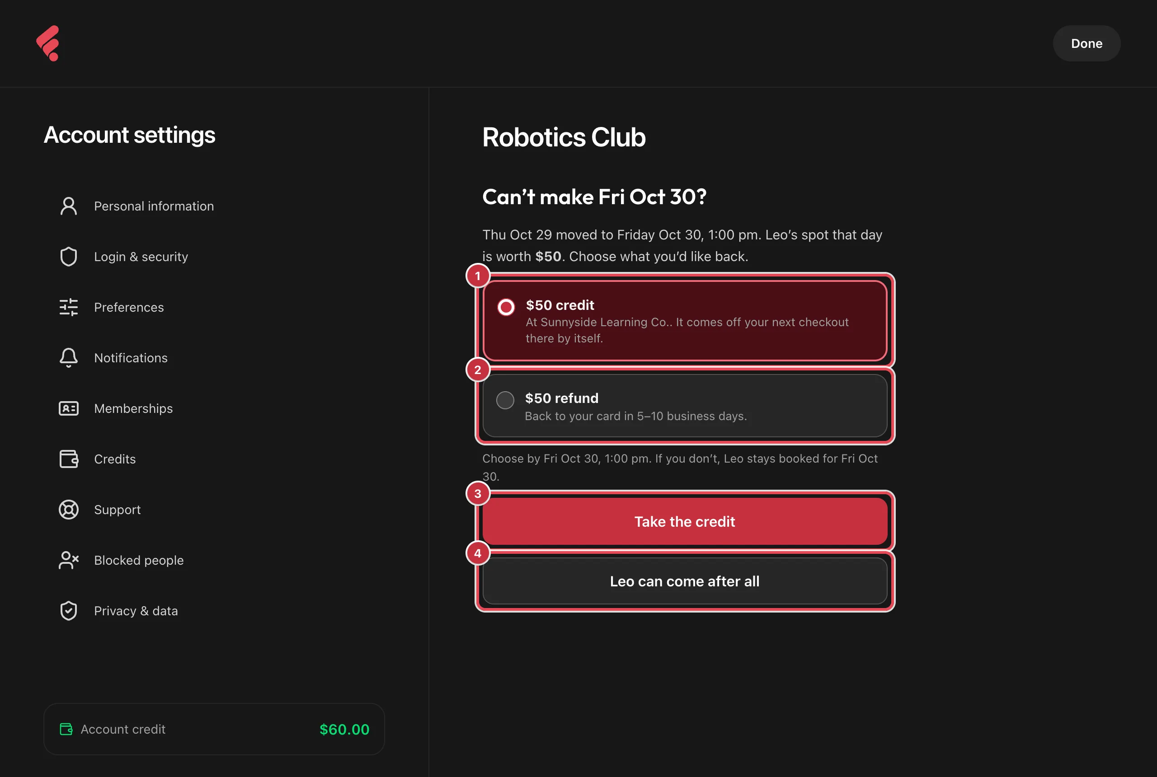Click the Preferences sliders icon
1157x777 pixels.
point(69,307)
